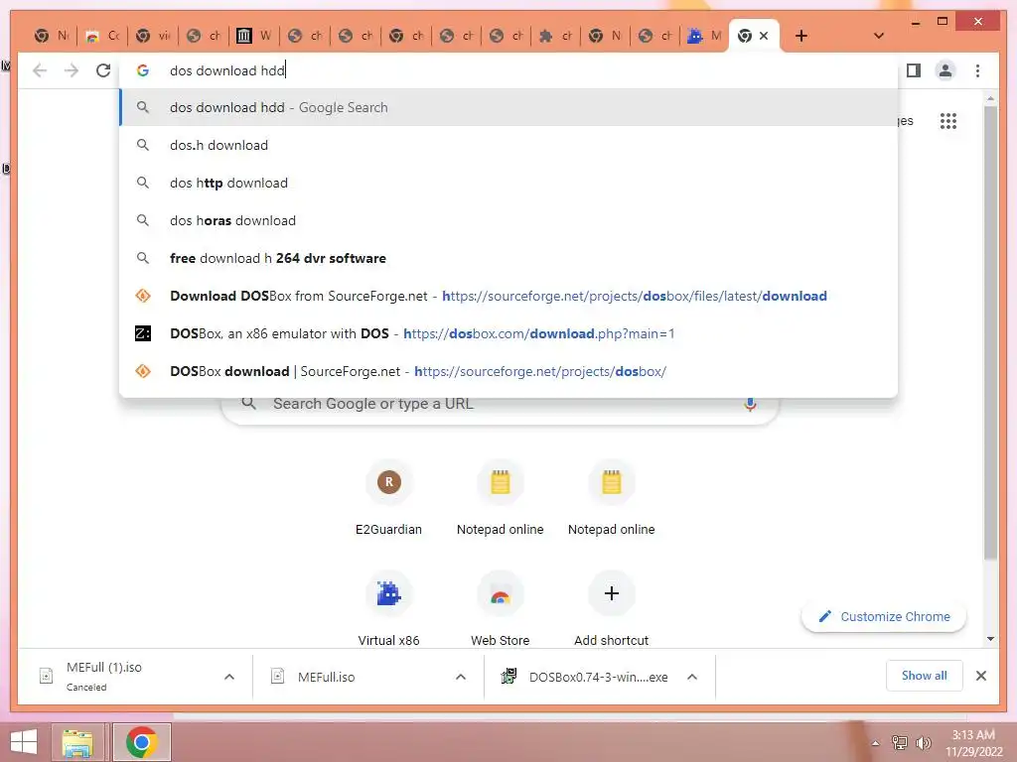Open the DOSBox0.74-3-win exe download
1017x762 pixels.
(x=584, y=677)
